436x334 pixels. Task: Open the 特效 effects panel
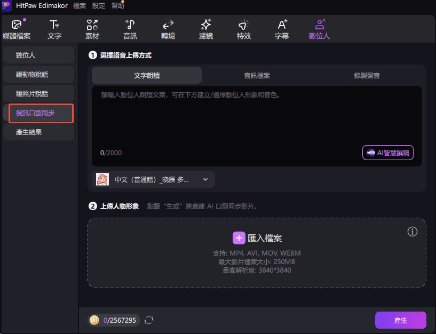tap(243, 29)
